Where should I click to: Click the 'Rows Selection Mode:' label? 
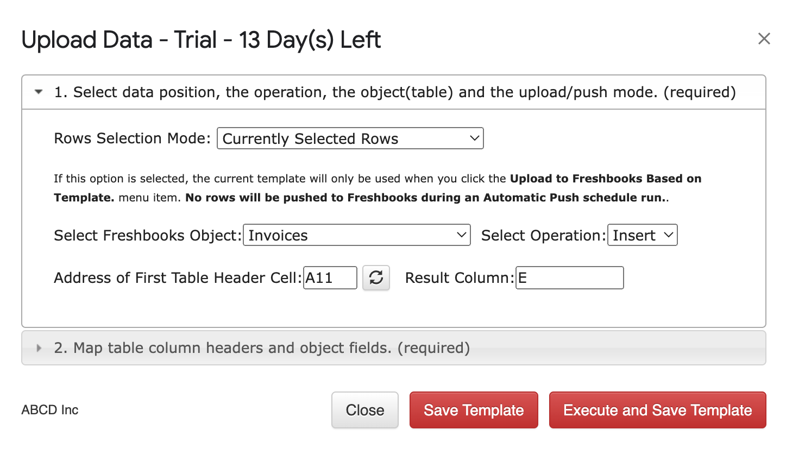click(x=132, y=138)
